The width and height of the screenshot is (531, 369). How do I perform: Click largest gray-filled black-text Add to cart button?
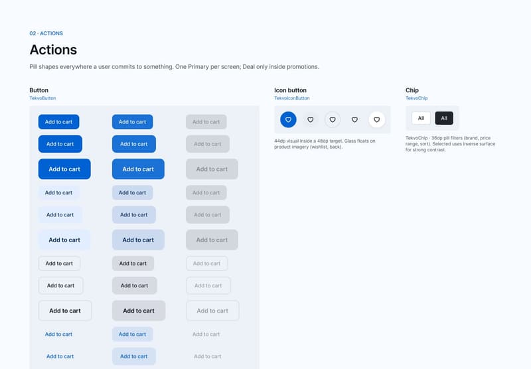tap(139, 311)
